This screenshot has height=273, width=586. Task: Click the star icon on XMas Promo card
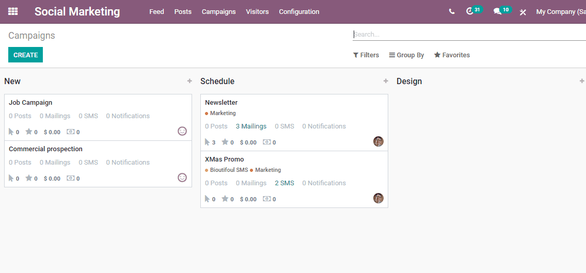click(225, 199)
